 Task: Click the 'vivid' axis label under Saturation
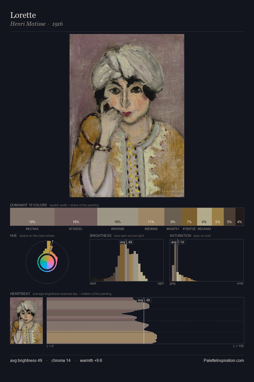pyautogui.click(x=240, y=283)
